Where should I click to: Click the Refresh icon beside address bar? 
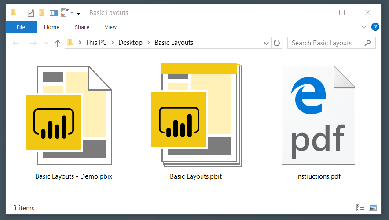277,43
